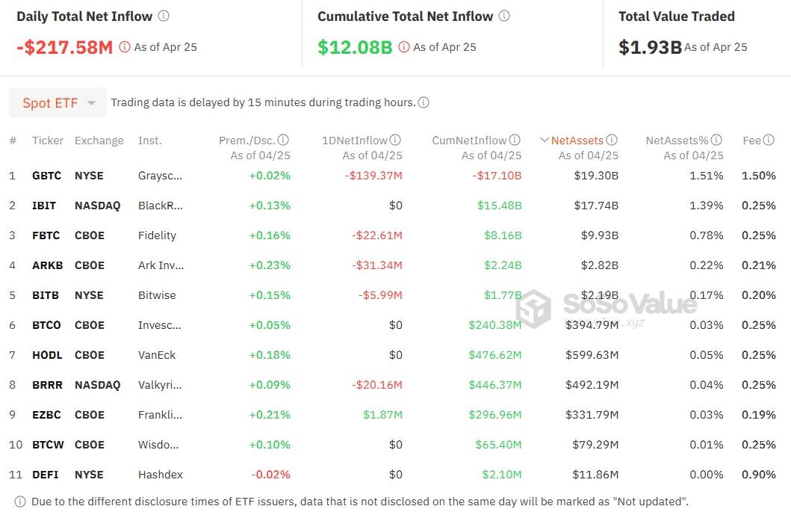Sort by NetAssets% column header

pyautogui.click(x=677, y=141)
